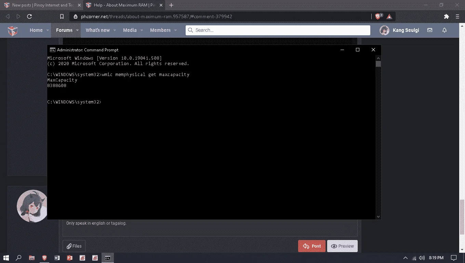Attach Files to the reply

click(74, 246)
